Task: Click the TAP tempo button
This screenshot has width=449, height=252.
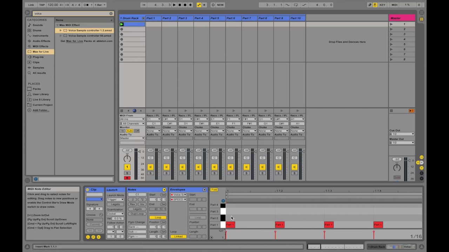Action: point(42,5)
